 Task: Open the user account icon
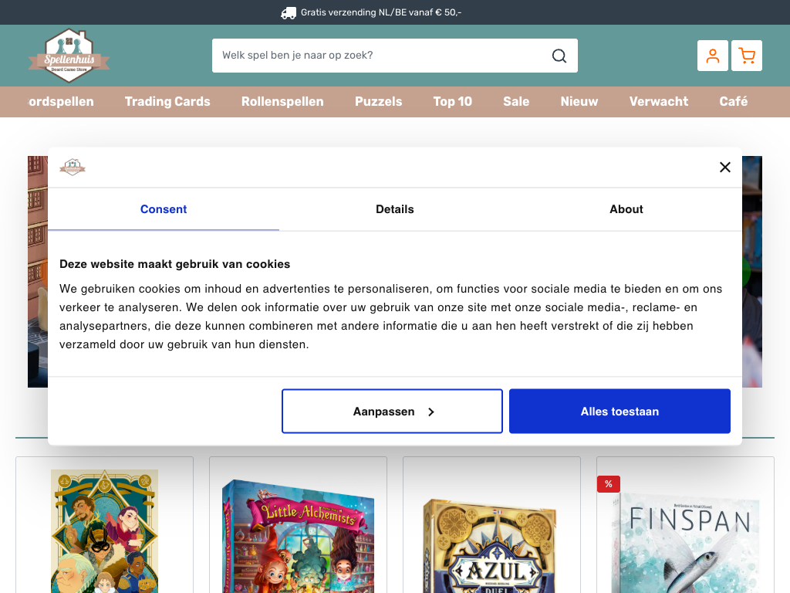(713, 56)
